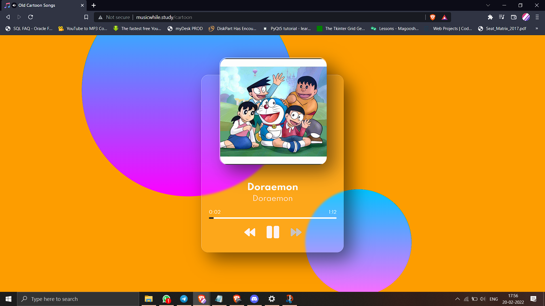Open the extensions puzzle icon
Viewport: 545px width, 306px height.
click(490, 17)
